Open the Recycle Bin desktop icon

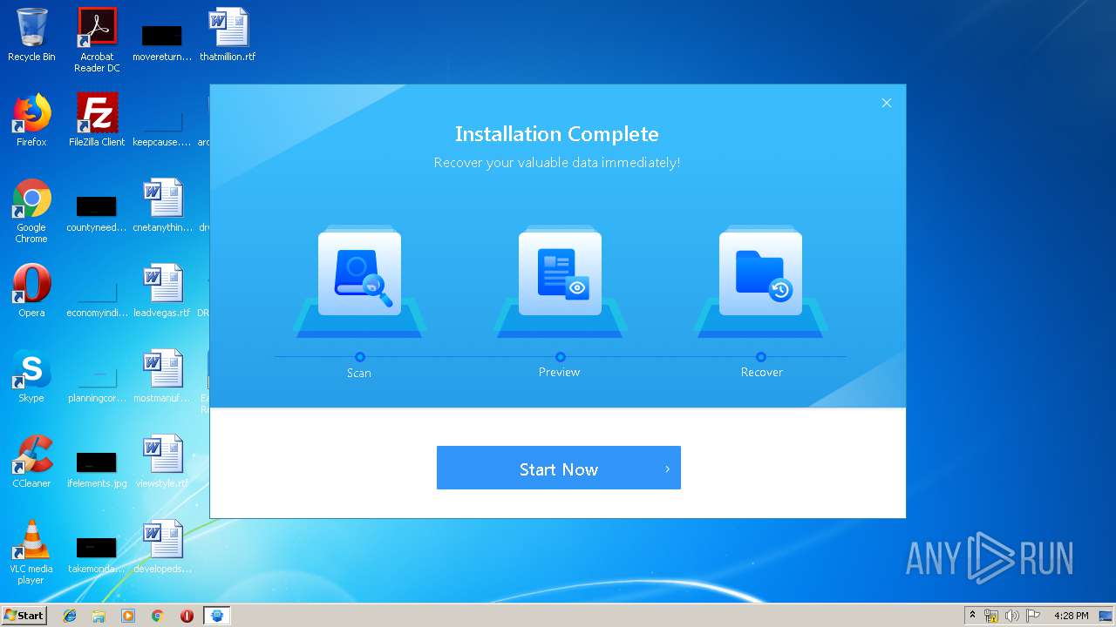[31, 35]
